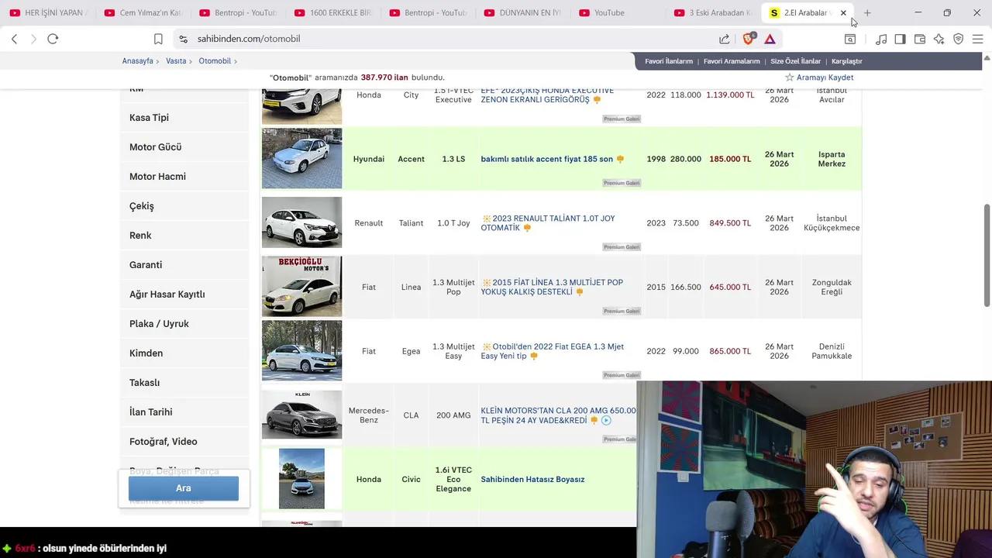Switch to 1600 ERKEKLE BİR tab
This screenshot has height=558, width=992.
click(x=334, y=12)
